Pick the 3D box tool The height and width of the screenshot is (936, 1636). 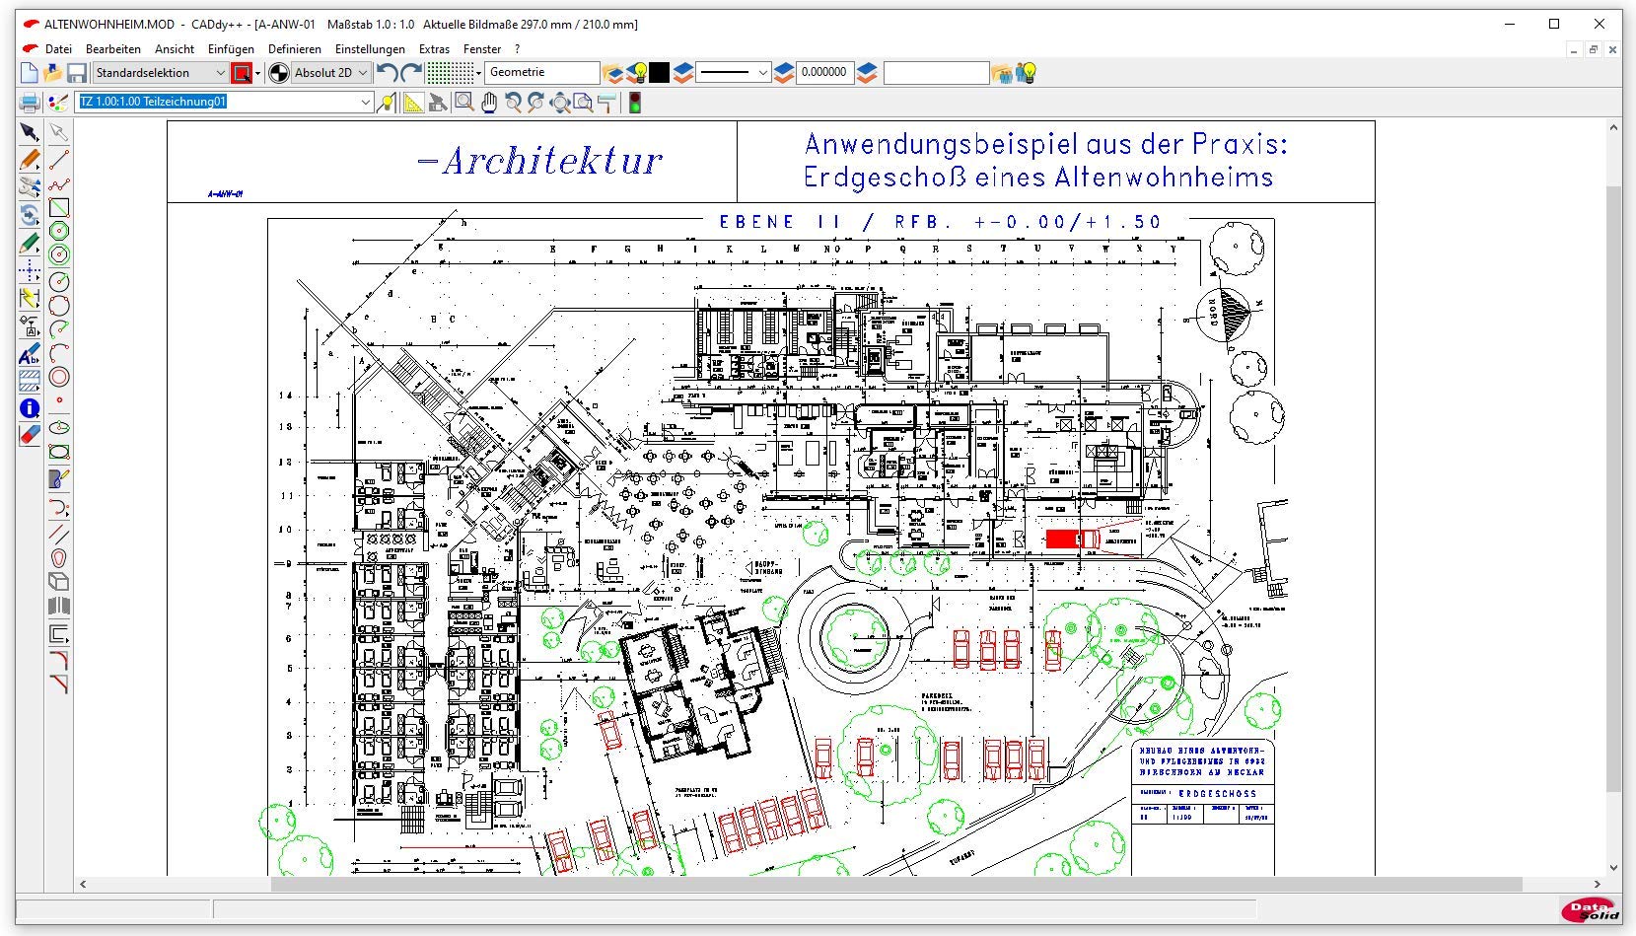click(x=59, y=582)
